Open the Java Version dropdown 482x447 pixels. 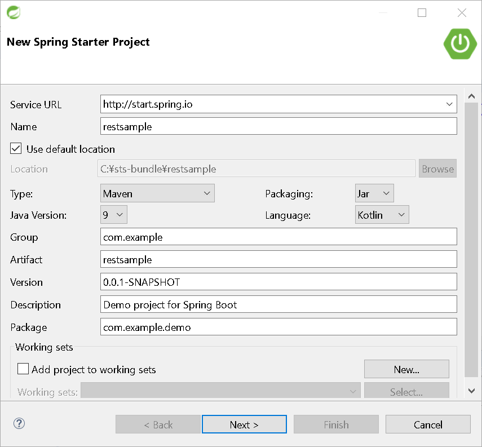coord(113,215)
